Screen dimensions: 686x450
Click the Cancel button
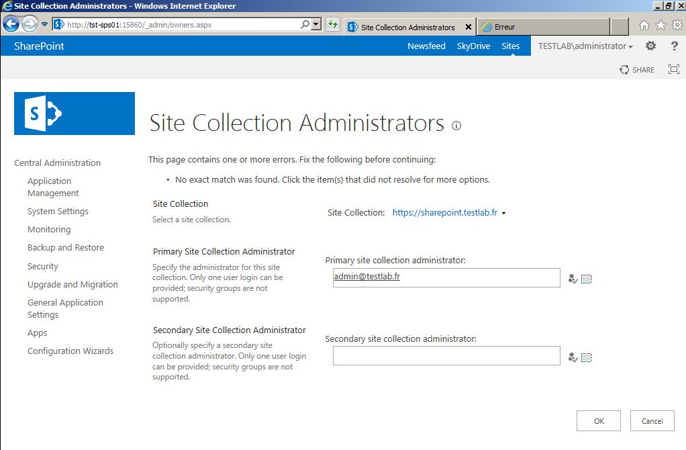(x=652, y=420)
